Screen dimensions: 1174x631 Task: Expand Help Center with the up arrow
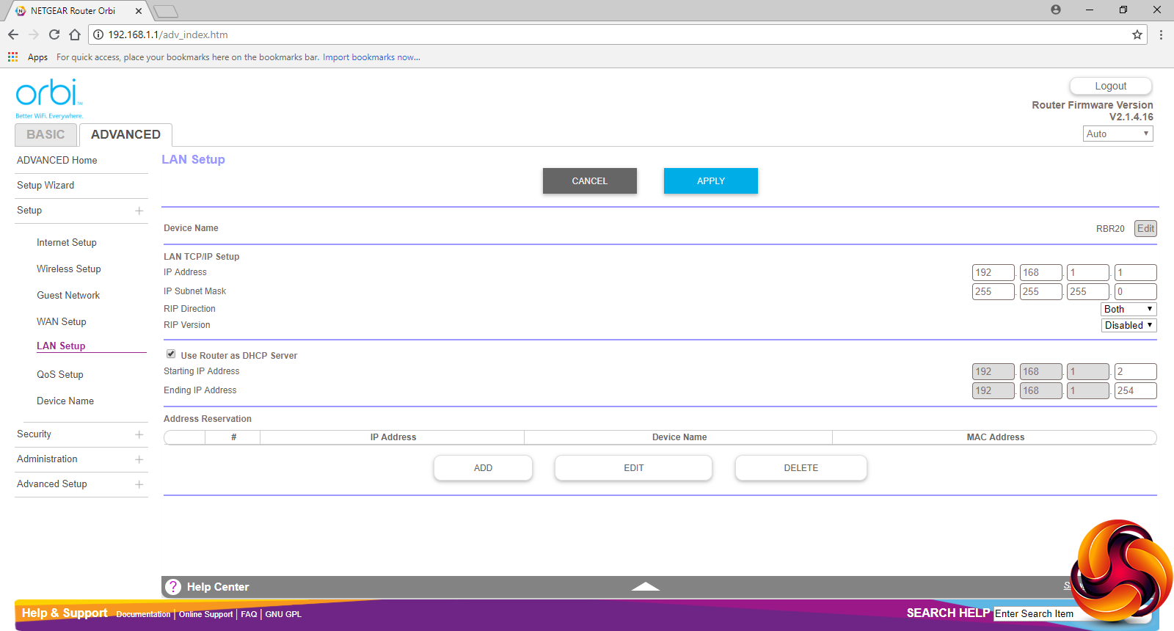645,586
